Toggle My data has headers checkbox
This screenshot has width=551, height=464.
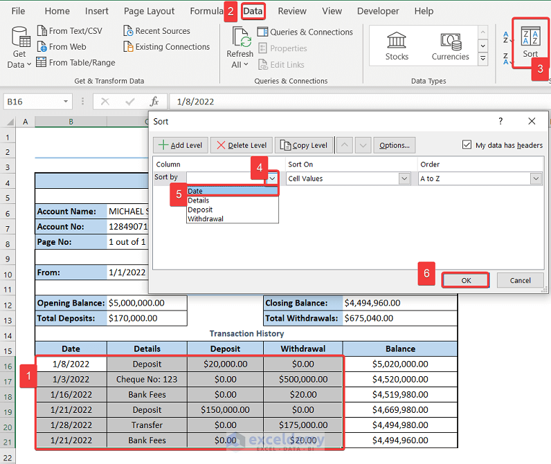(467, 145)
